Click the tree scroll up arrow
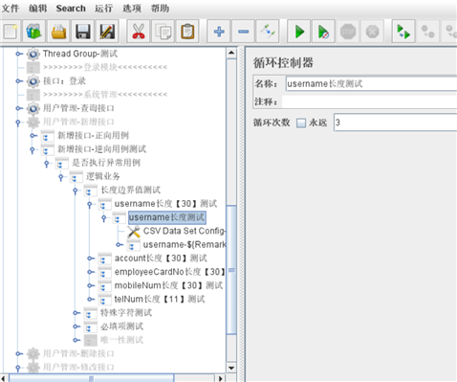457x382 pixels. [231, 53]
